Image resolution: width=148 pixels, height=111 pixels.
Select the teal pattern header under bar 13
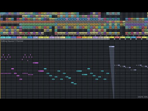point(68,37)
